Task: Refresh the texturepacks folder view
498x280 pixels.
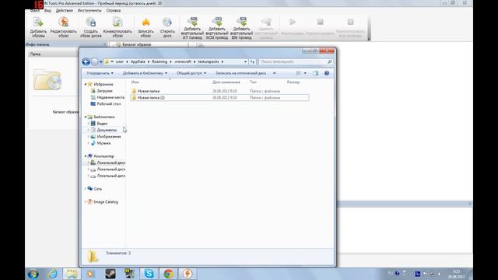Action: point(252,61)
